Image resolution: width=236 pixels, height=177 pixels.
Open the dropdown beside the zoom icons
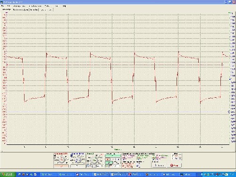tap(100, 166)
